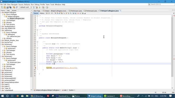This screenshot has width=175, height=98.
Task: Expand the JavaApplication1 project node
Action: pyautogui.click(x=1, y=26)
